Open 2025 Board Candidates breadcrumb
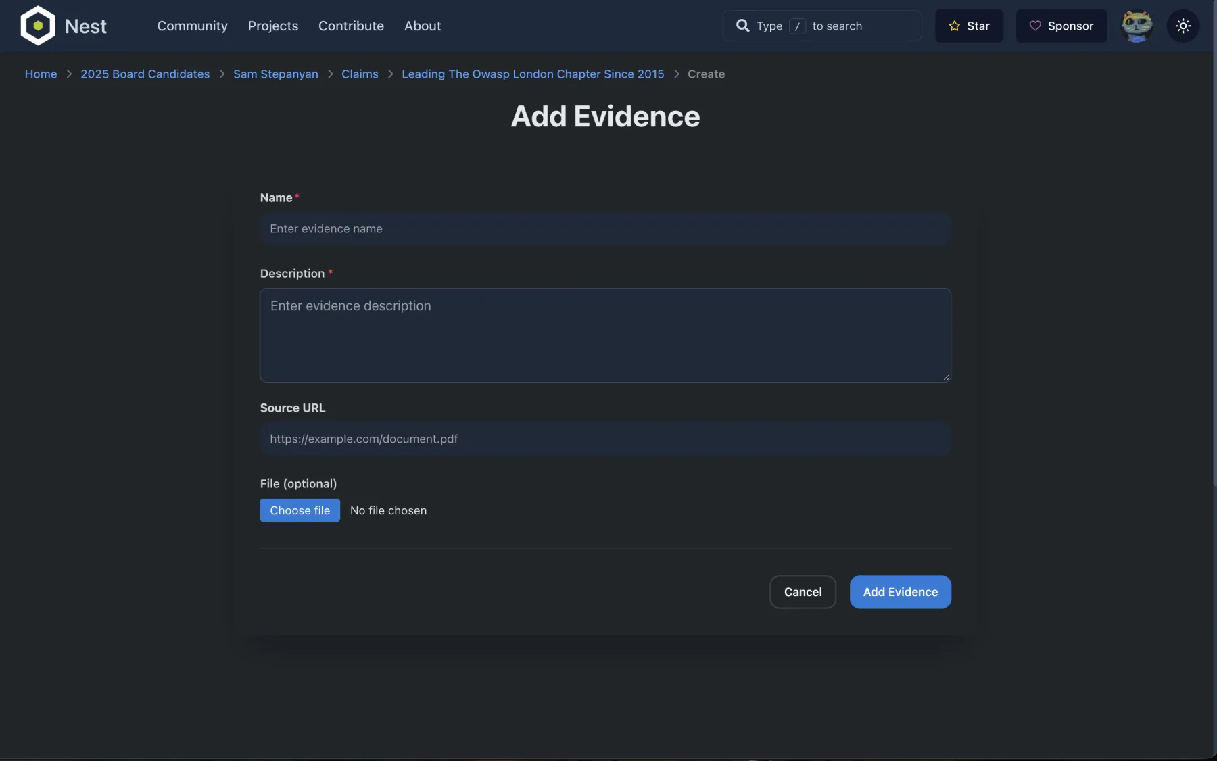The image size is (1217, 761). point(145,74)
